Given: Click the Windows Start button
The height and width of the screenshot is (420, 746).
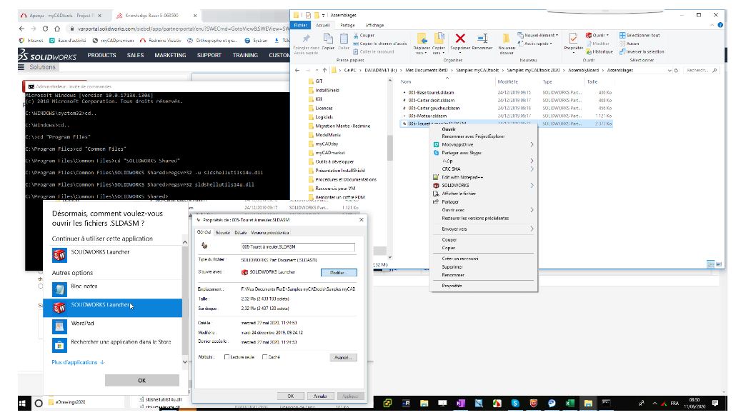Looking at the screenshot, I should pos(22,404).
